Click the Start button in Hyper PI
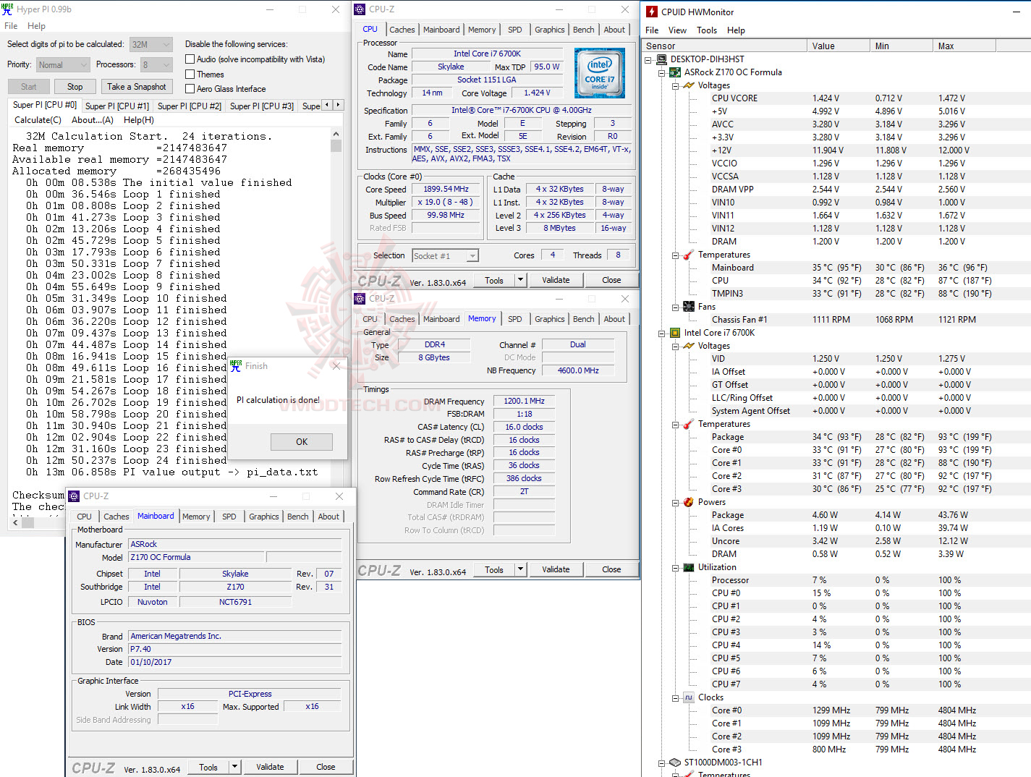The height and width of the screenshot is (777, 1031). click(x=29, y=86)
